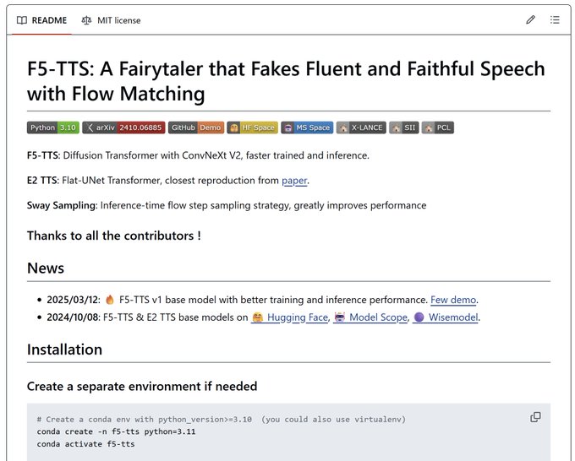This screenshot has height=461, width=575.
Task: Switch to the README tab
Action: (x=41, y=20)
